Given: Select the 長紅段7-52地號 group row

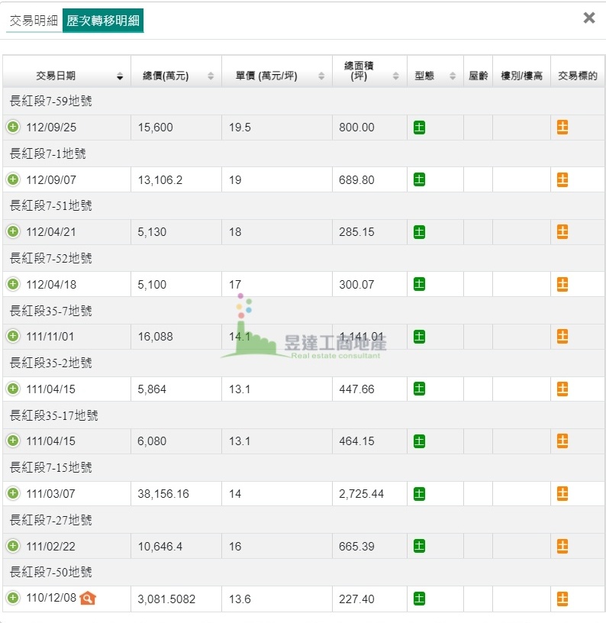Looking at the screenshot, I should 304,258.
